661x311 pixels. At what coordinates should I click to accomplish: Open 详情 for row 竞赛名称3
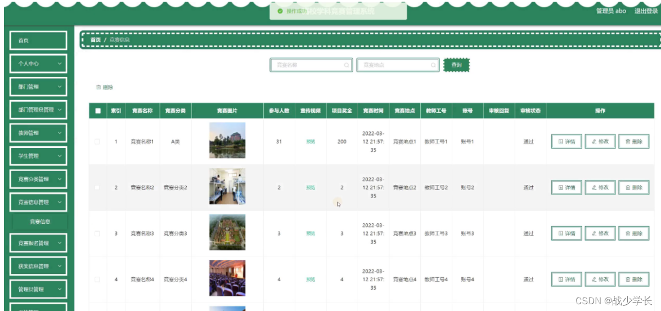566,233
